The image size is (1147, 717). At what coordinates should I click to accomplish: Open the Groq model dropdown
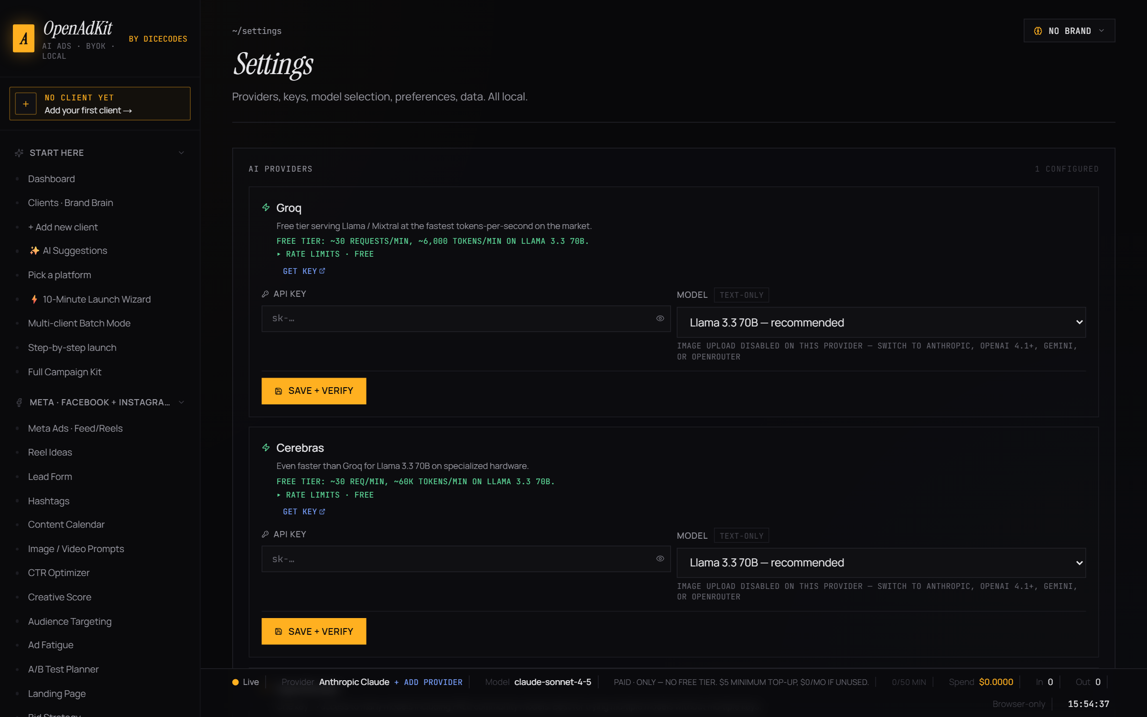coord(881,323)
